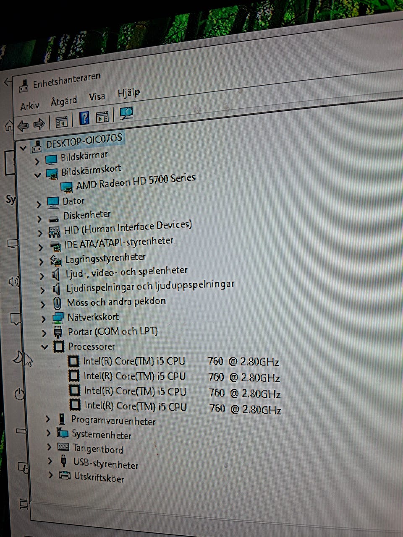Expand Ljudinspelningar och ljuduppspelningar arrow
Viewport: 403px width, 537px height.
[42, 290]
